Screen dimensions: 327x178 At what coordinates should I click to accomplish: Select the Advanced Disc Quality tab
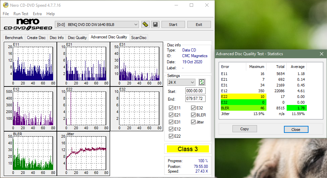click(x=109, y=37)
